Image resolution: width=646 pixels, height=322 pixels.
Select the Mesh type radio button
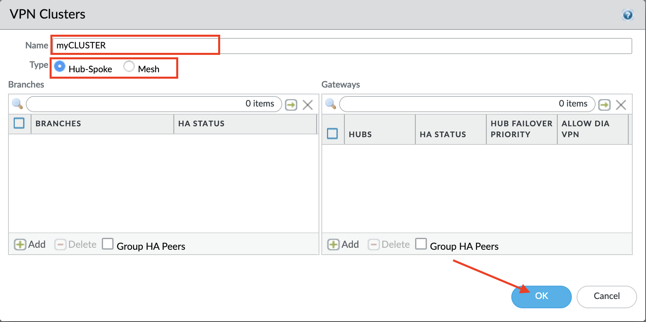(x=129, y=66)
